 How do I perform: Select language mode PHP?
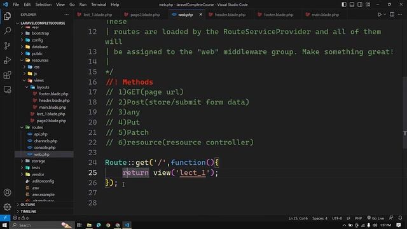click(359, 218)
